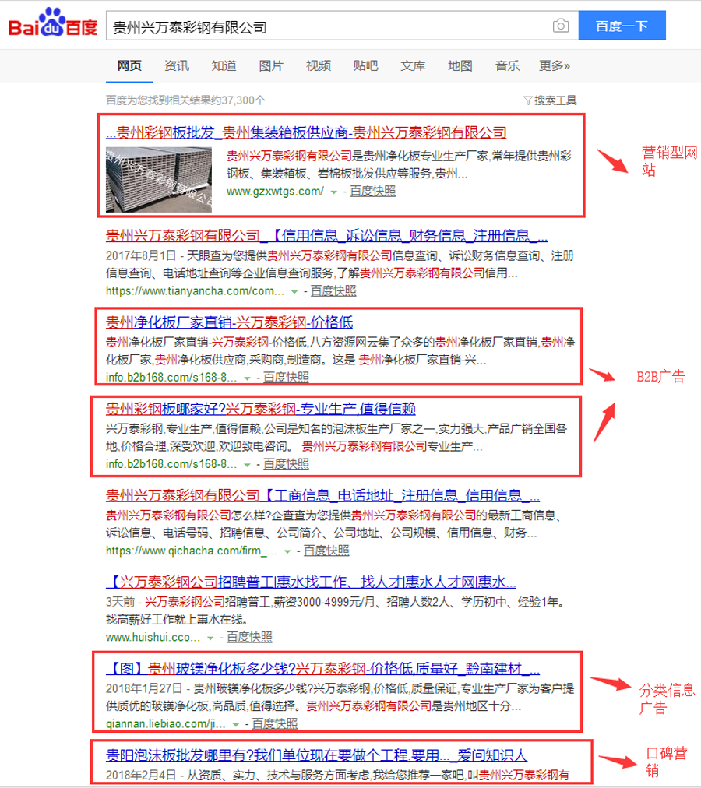
Task: Click the 百度一下 search button
Action: 622,26
